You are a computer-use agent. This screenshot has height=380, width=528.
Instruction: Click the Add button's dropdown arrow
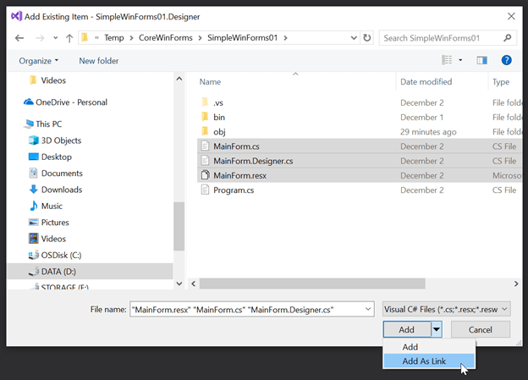437,329
